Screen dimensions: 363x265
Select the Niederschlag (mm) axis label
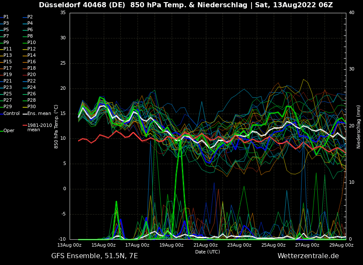point(359,127)
